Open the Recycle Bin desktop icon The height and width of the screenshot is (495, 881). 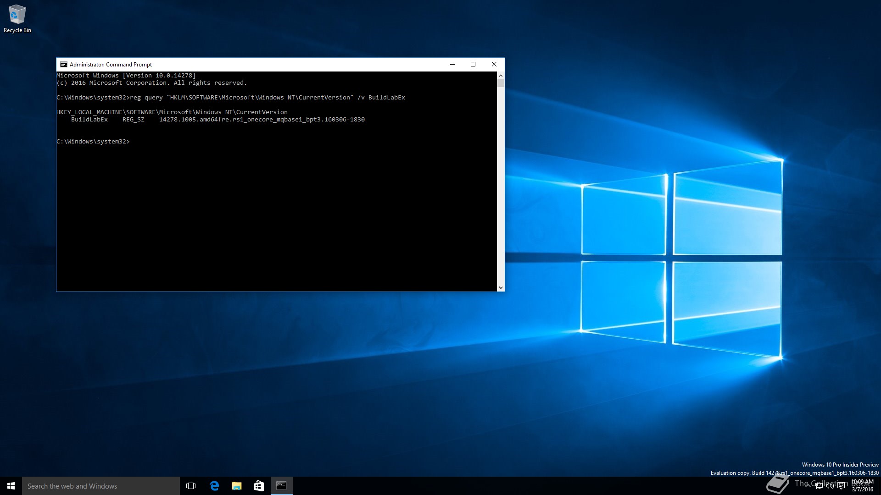[x=17, y=19]
